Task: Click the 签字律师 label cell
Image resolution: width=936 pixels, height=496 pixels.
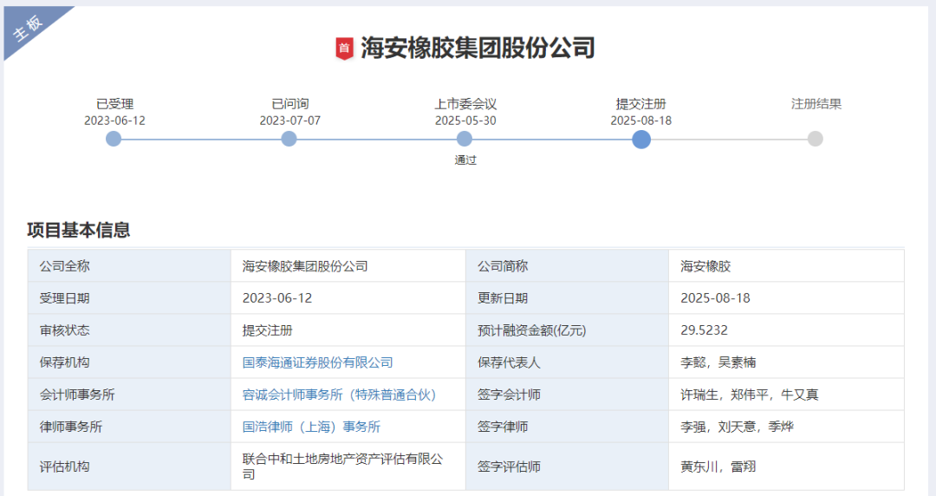Action: pyautogui.click(x=567, y=427)
